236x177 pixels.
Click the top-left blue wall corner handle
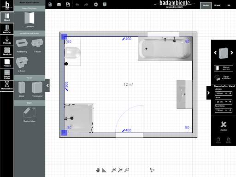(x=65, y=37)
